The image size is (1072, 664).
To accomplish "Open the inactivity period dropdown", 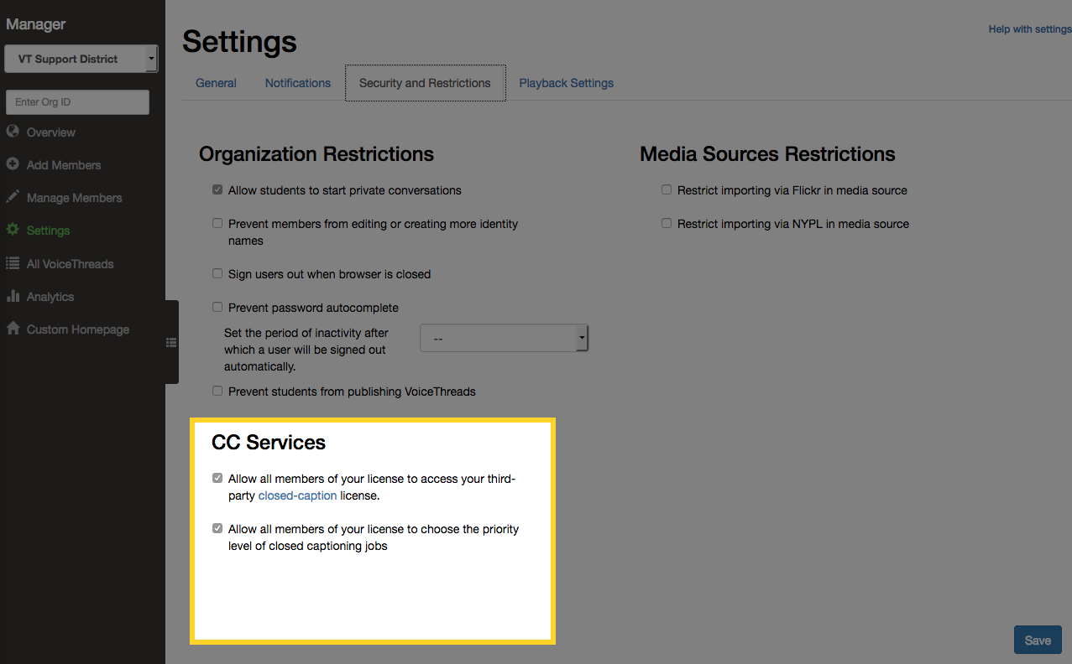I will (504, 339).
